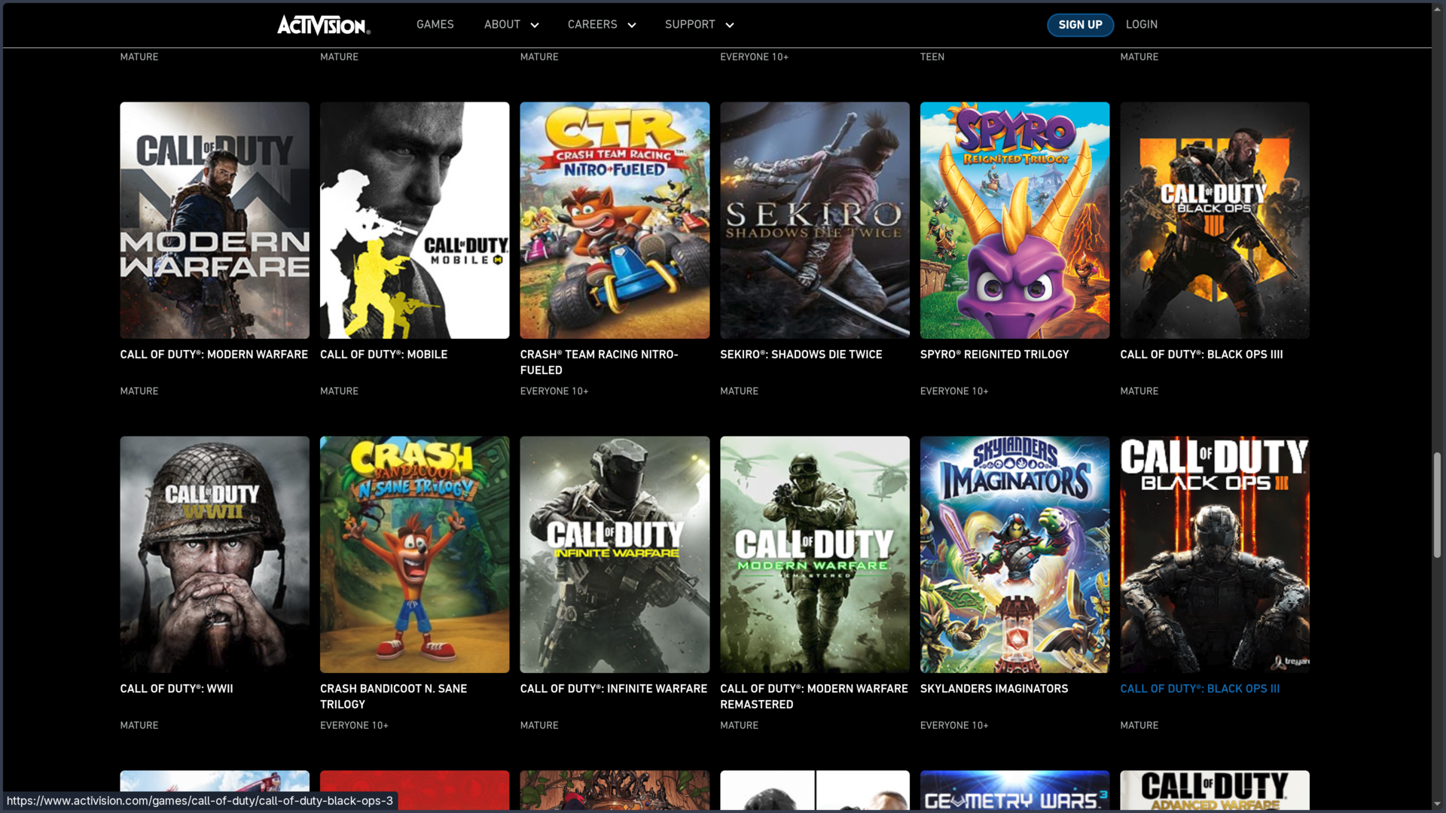Expand the Support dropdown chevron
Viewport: 1446px width, 813px height.
point(730,26)
